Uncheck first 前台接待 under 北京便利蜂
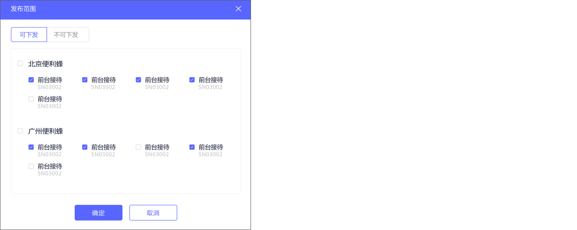Image resolution: width=577 pixels, height=230 pixels. (x=31, y=80)
